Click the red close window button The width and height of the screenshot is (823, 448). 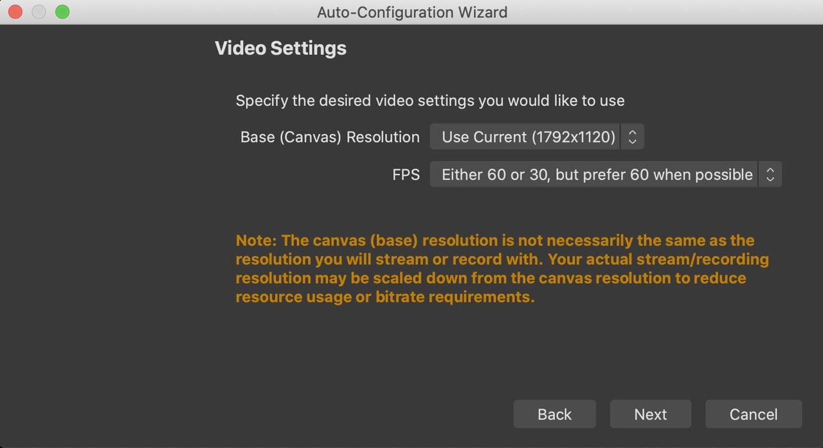(15, 12)
